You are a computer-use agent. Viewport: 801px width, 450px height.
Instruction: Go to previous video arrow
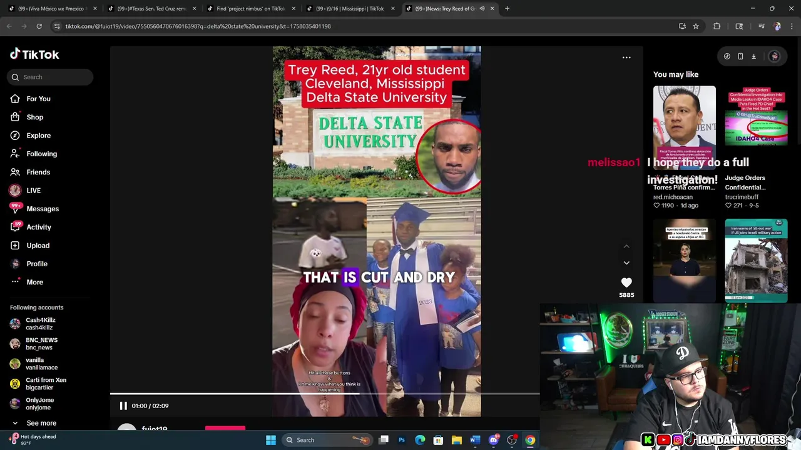click(626, 246)
